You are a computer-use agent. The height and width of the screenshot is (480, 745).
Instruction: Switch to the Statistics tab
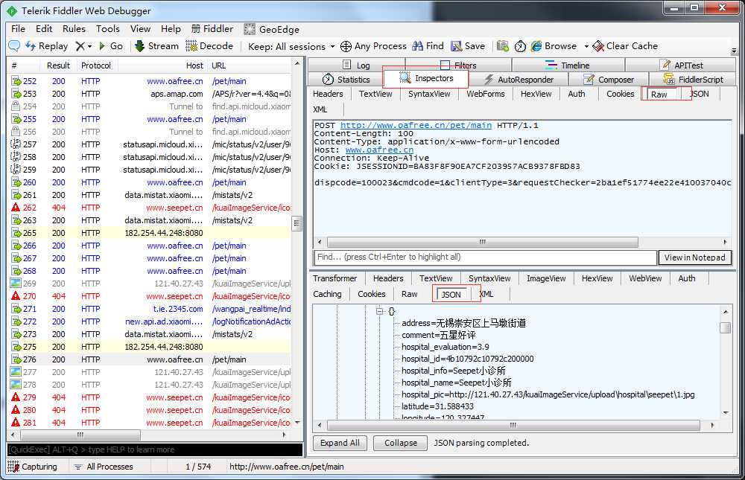(x=346, y=80)
